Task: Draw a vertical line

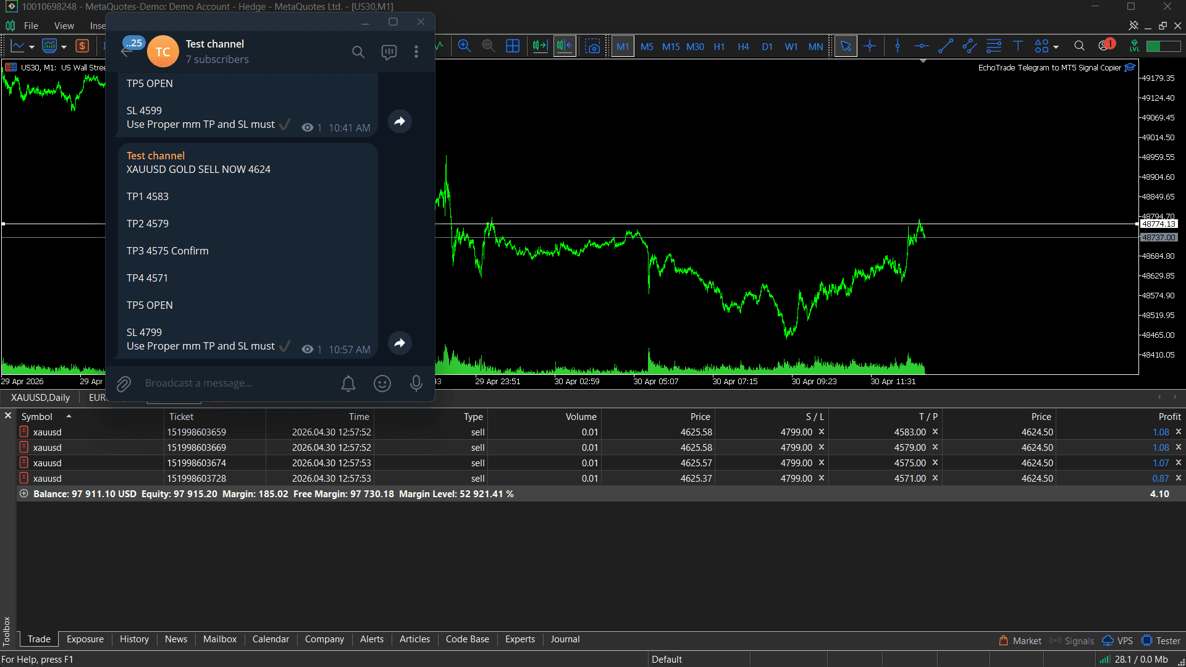Action: pyautogui.click(x=898, y=46)
